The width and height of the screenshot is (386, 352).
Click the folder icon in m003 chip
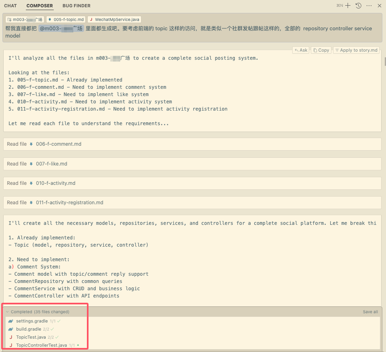click(9, 19)
